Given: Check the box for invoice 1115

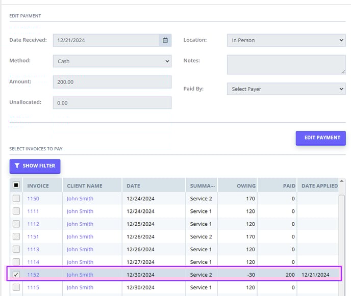Looking at the screenshot, I should pyautogui.click(x=16, y=287).
